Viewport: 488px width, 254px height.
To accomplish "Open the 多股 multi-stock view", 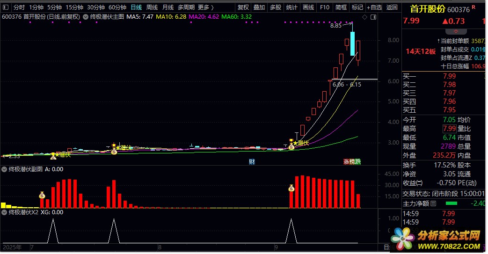I will point(276,7).
